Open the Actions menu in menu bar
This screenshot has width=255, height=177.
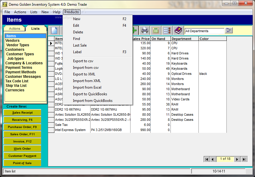20,12
